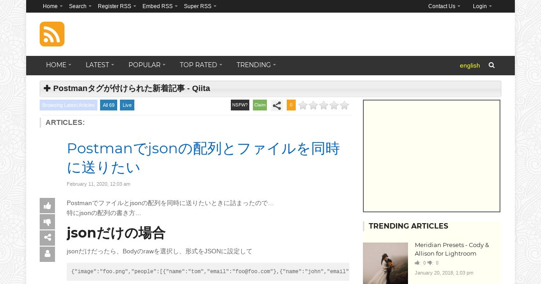Click the wedding couple article thumbnail
541x284 pixels.
(x=385, y=263)
